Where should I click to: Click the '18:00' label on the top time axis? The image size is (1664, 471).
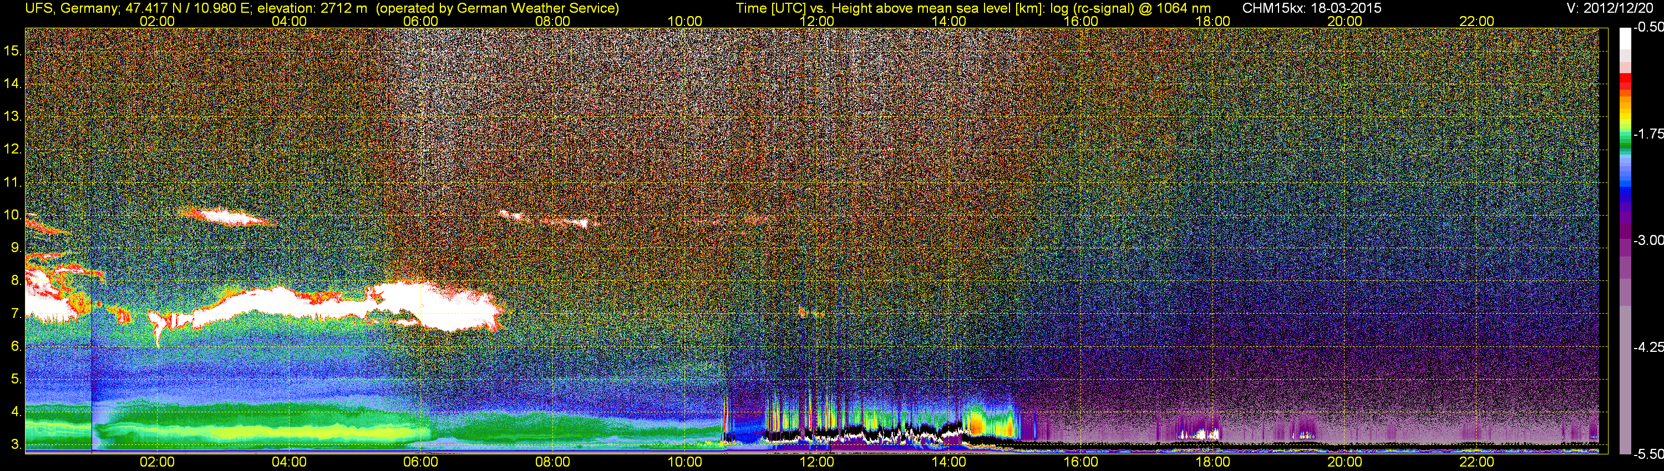[x=1213, y=21]
